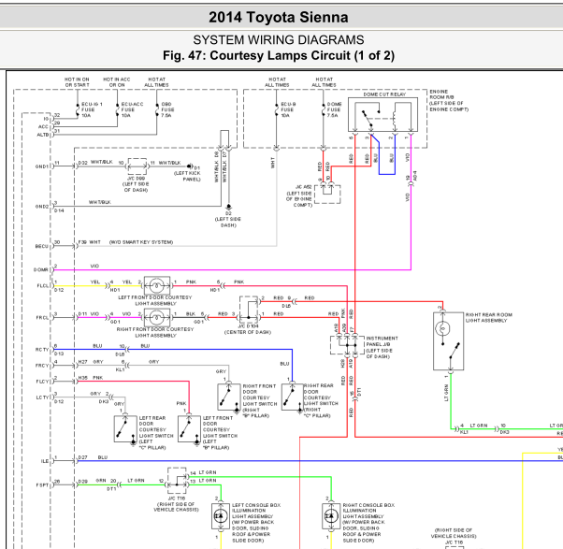Image resolution: width=563 pixels, height=549 pixels.
Task: Click the violet DOMR wire line
Action: 232,269
